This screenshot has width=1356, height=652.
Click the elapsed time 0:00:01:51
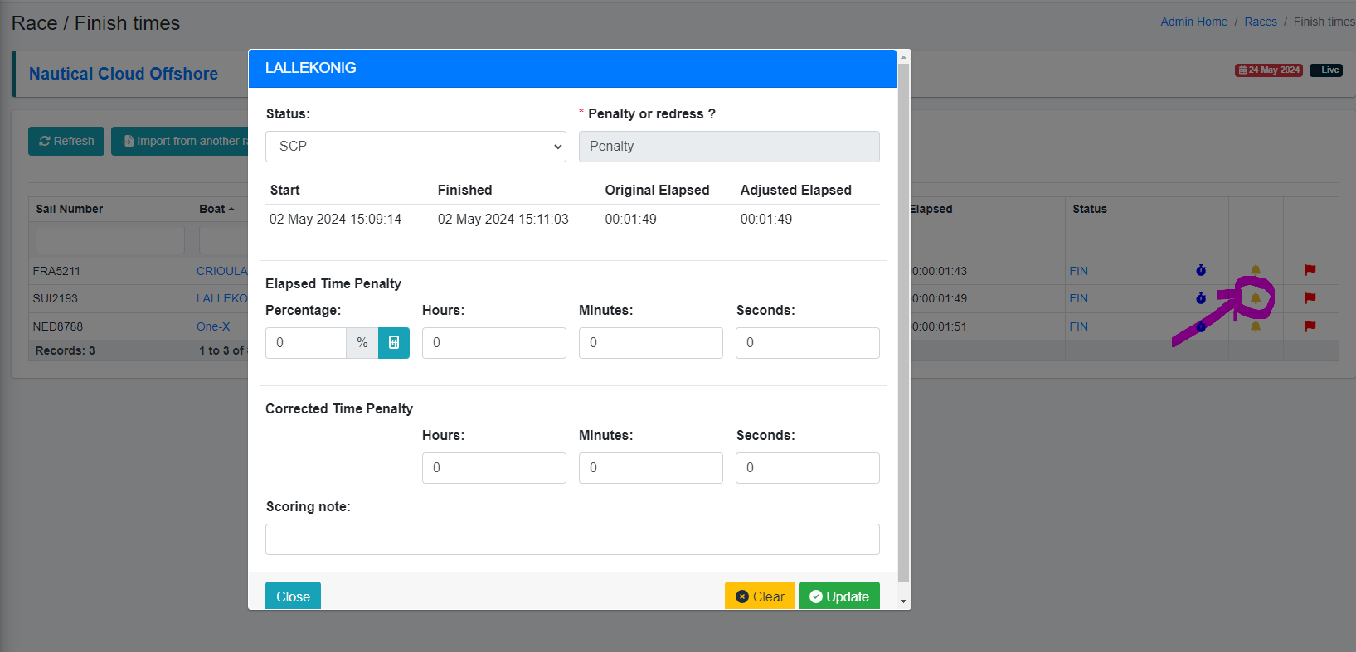[940, 326]
